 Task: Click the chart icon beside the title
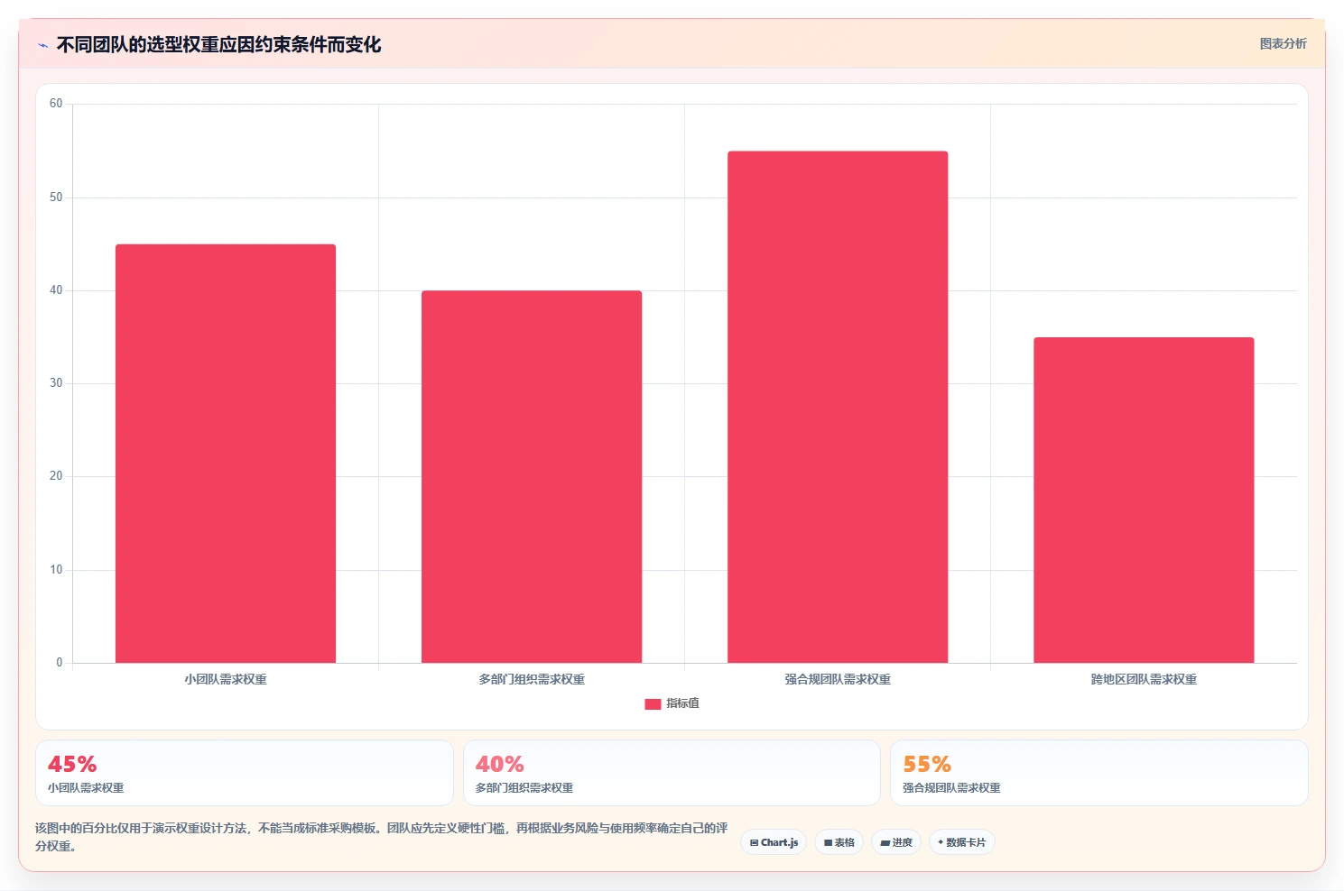[x=42, y=45]
